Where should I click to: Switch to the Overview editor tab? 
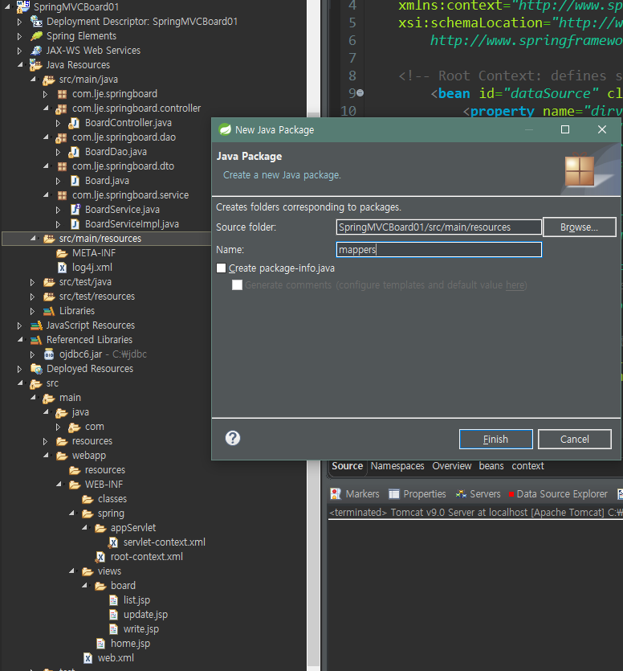tap(451, 466)
